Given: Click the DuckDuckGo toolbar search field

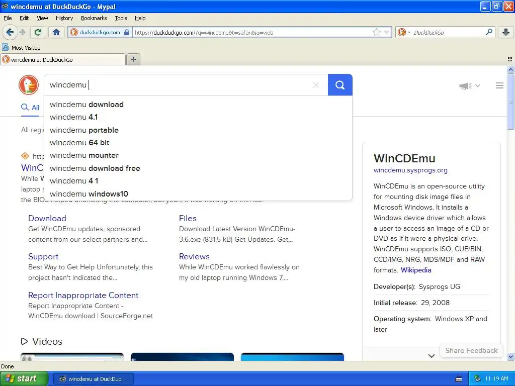Looking at the screenshot, I should tap(448, 33).
